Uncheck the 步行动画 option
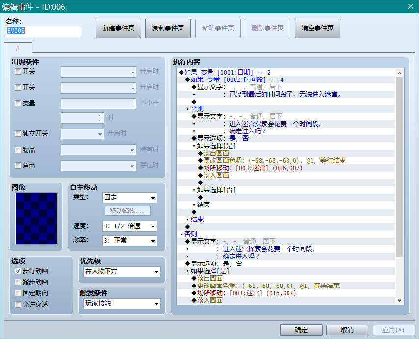The height and width of the screenshot is (339, 419). [x=18, y=271]
